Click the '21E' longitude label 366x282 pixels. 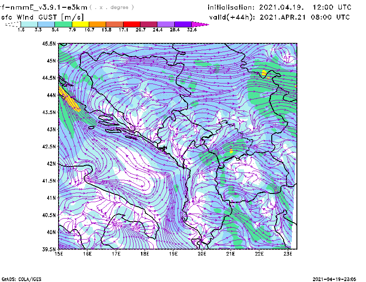click(x=231, y=254)
